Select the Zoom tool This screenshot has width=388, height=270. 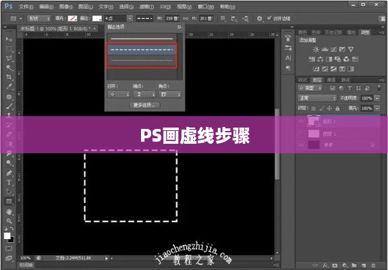click(x=9, y=221)
